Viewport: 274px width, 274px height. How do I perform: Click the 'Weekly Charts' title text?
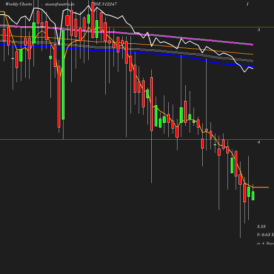19,4
